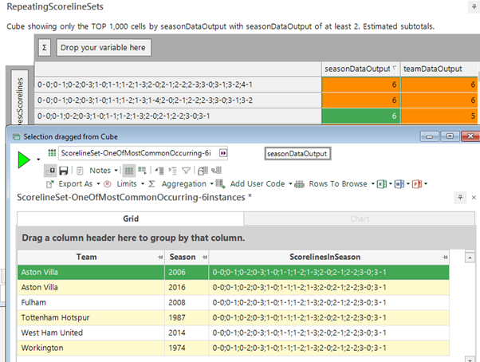The width and height of the screenshot is (480, 362).
Task: Select the Fulham row
Action: [234, 303]
